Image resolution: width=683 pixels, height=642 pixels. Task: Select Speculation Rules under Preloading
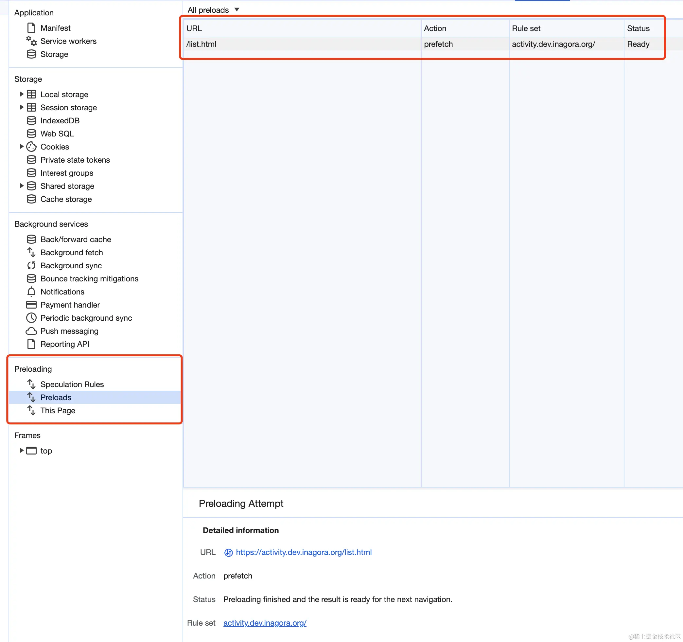tap(72, 384)
